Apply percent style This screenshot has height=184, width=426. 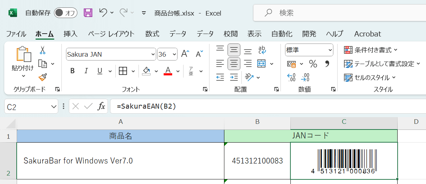tap(313, 64)
